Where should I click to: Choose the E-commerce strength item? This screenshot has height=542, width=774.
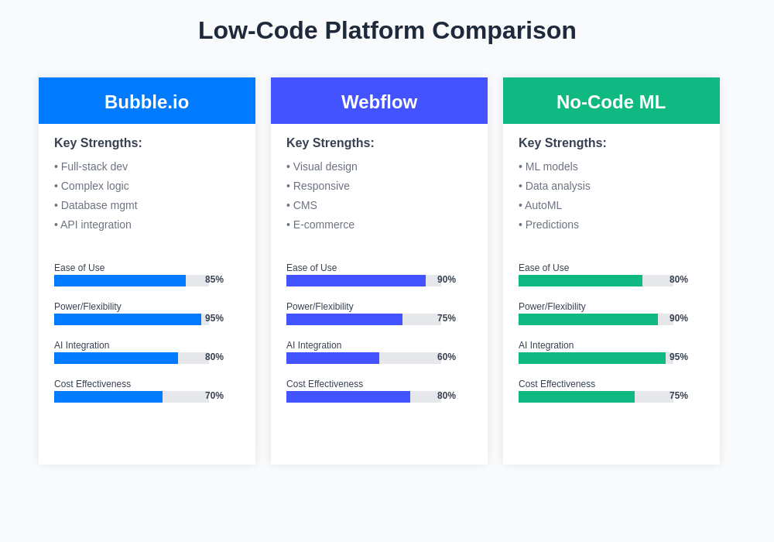320,225
